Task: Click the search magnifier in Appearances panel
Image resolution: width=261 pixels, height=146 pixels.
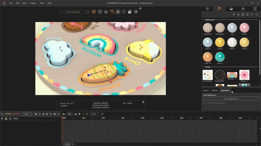Action: coord(257,14)
